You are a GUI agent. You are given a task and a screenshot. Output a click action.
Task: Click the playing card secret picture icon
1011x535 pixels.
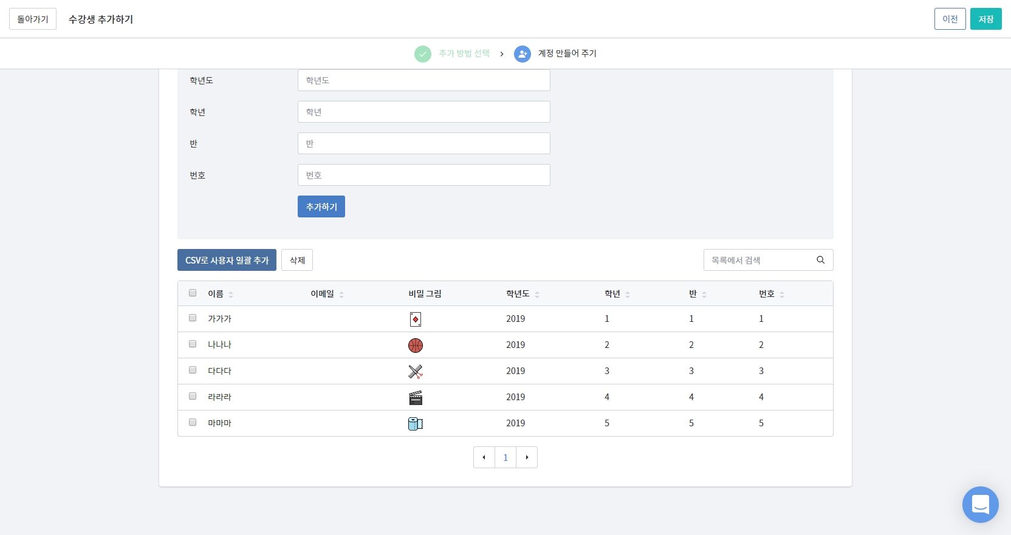pos(416,319)
